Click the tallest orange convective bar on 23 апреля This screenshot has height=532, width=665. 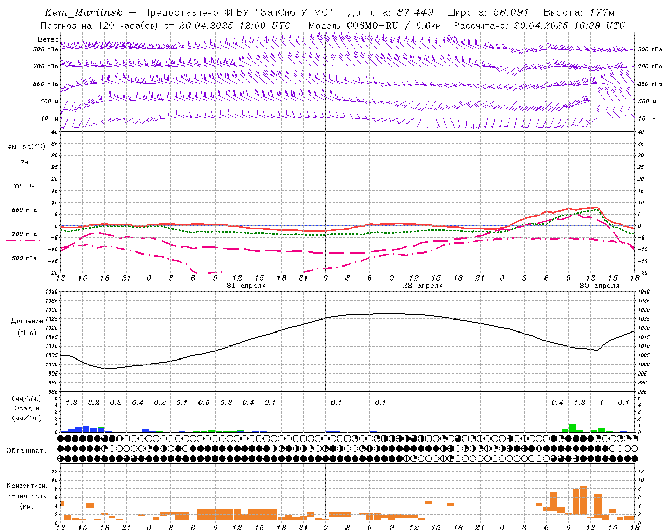[583, 500]
